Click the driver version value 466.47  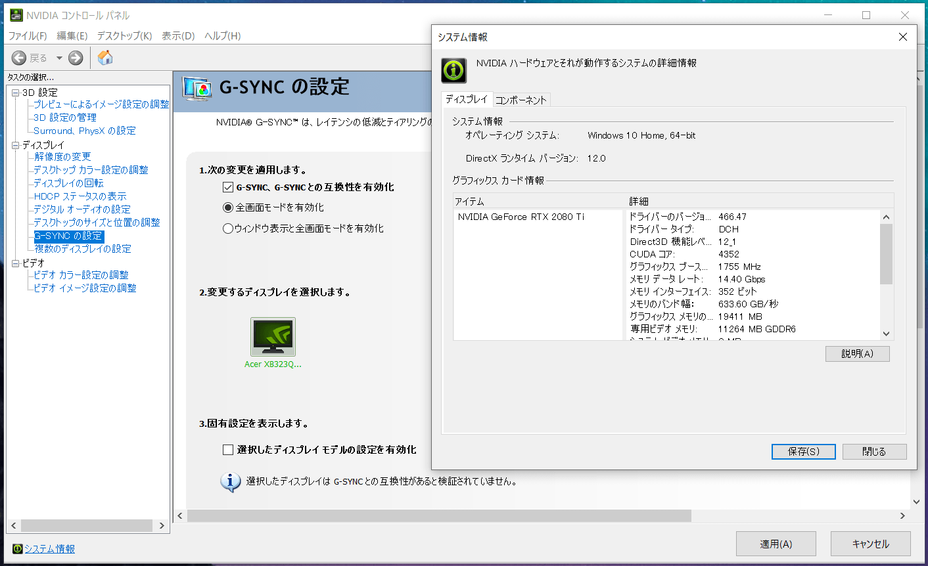point(732,217)
